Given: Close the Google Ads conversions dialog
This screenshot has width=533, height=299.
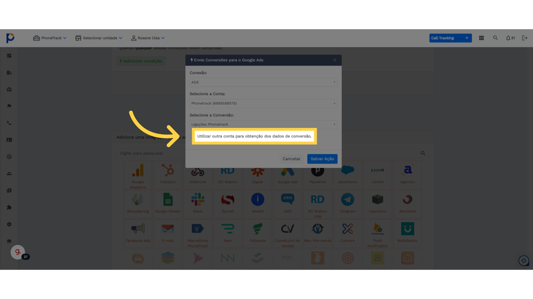Looking at the screenshot, I should (x=335, y=60).
